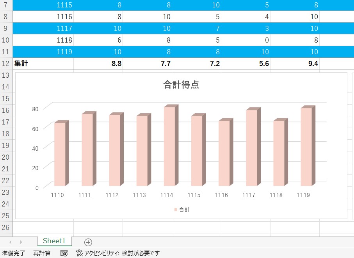Select average cell showing 7.7
Screen dimensions: 354x258
(x=148, y=64)
